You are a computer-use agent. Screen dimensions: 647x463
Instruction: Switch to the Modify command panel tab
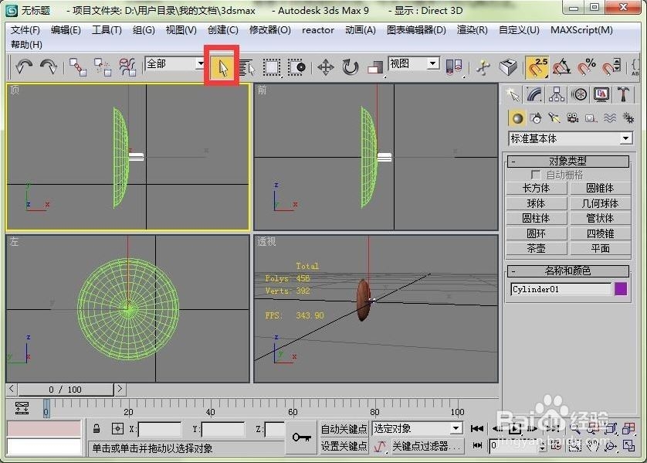point(535,94)
